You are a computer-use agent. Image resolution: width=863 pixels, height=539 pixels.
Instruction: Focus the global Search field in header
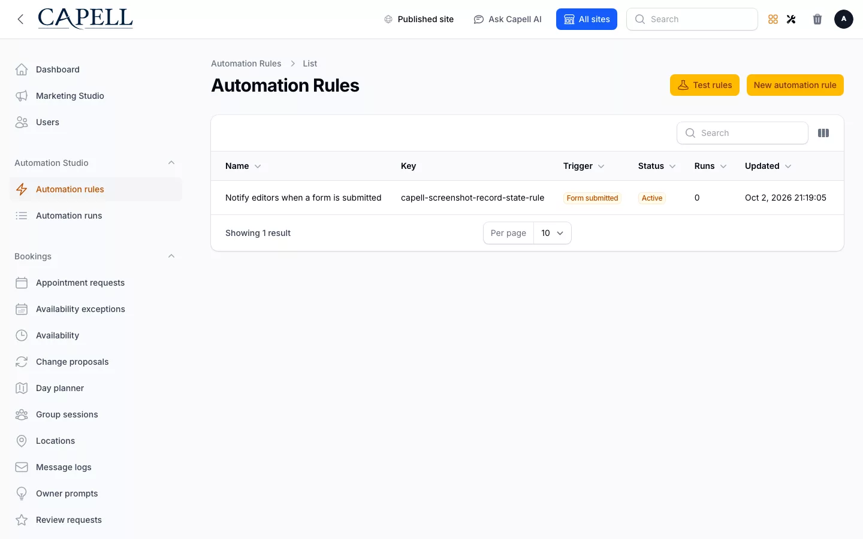[692, 19]
